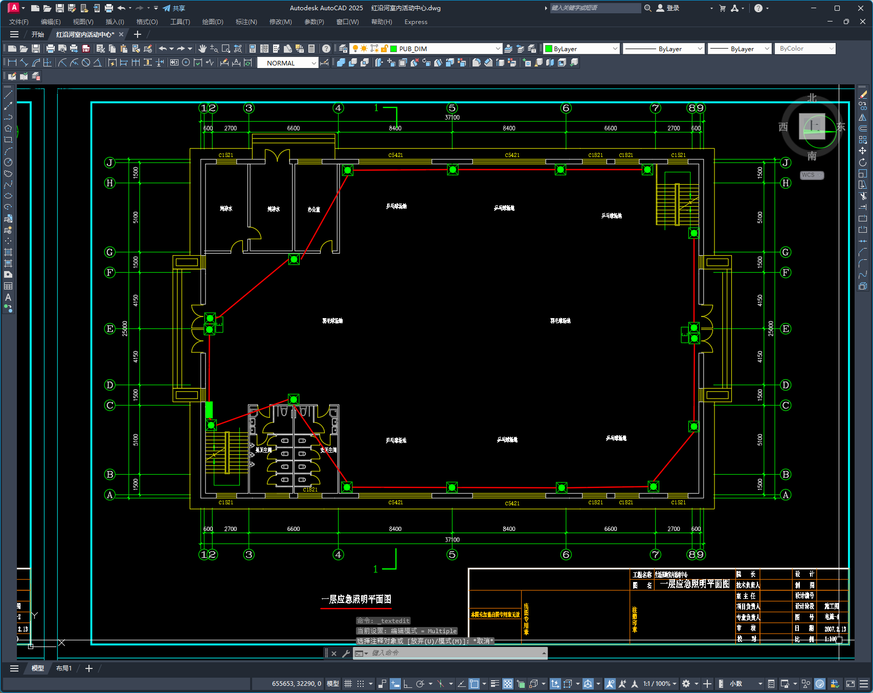Toggle Ortho mode in status bar

[x=408, y=684]
